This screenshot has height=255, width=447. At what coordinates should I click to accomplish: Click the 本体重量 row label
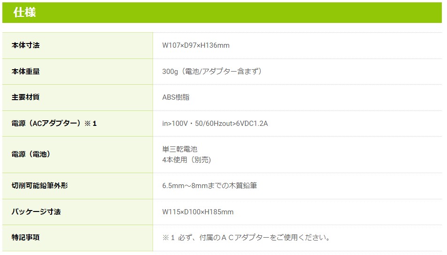(x=25, y=72)
